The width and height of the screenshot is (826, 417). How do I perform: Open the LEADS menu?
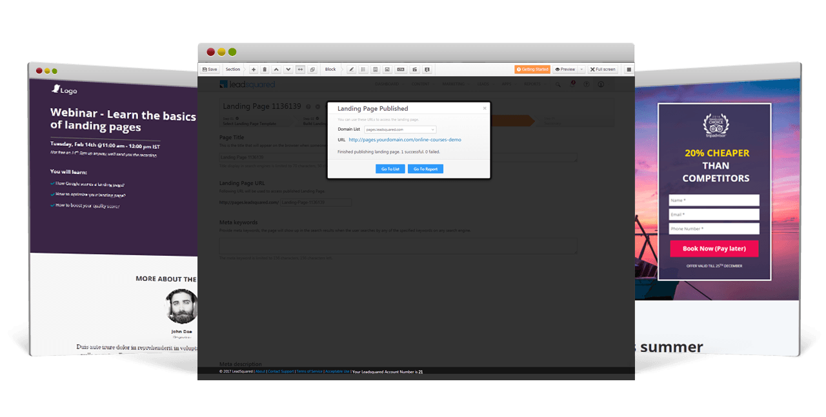click(483, 84)
